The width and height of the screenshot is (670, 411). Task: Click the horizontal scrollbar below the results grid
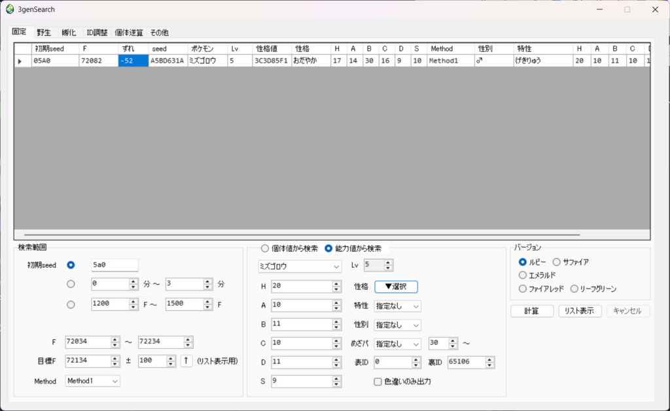294,234
